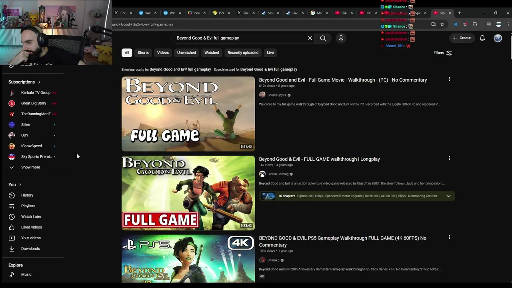Open Great Big Story subscription

[33, 103]
